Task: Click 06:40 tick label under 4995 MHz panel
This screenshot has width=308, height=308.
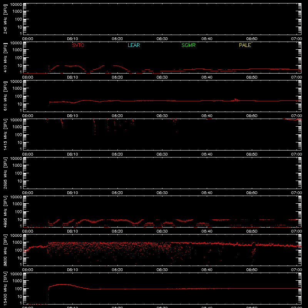Action: click(x=207, y=231)
